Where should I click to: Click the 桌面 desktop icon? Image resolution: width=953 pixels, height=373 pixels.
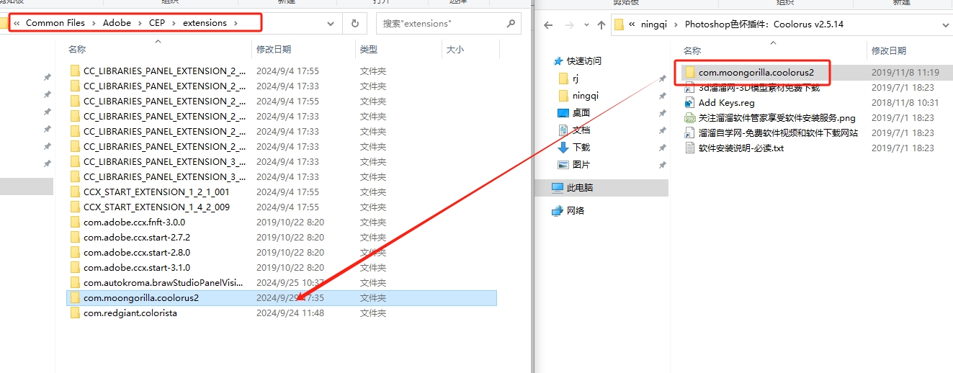(564, 113)
